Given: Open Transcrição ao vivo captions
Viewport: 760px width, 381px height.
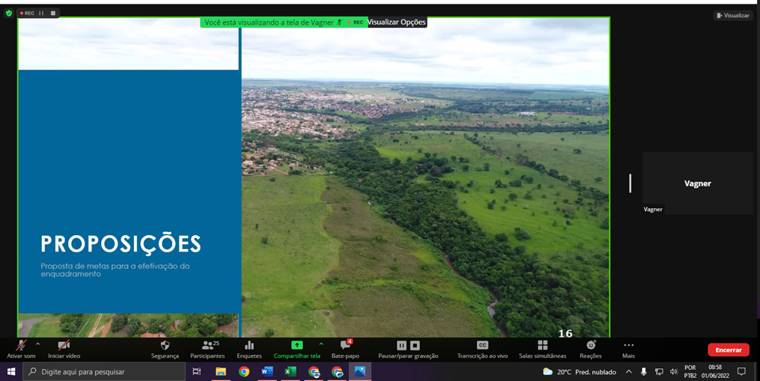Looking at the screenshot, I should pos(482,349).
